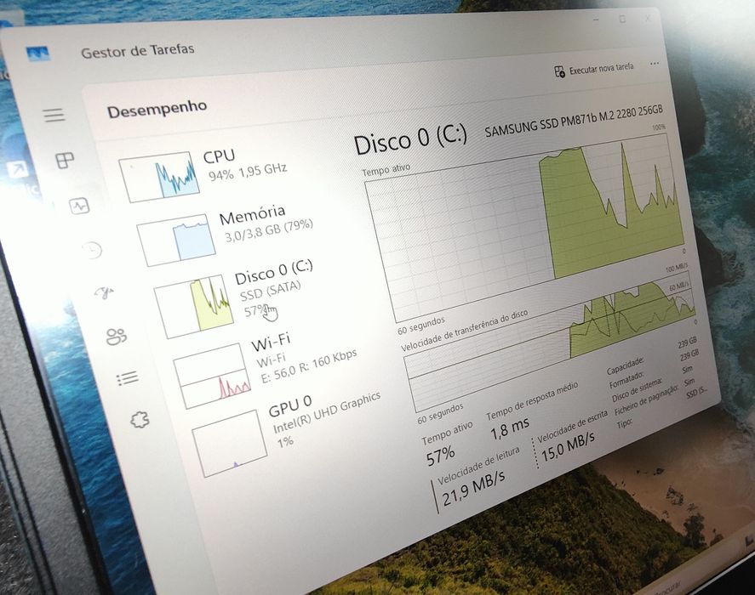The height and width of the screenshot is (595, 755).
Task: Maximize the Gestor de Tarefas window
Action: (x=622, y=20)
